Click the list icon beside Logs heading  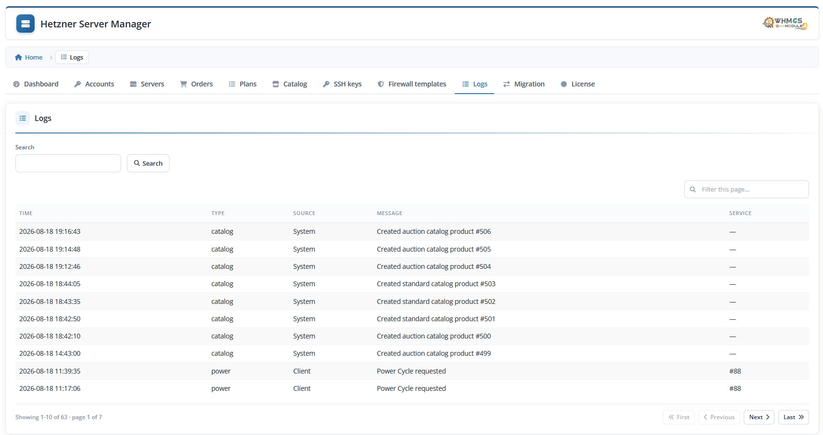[23, 118]
